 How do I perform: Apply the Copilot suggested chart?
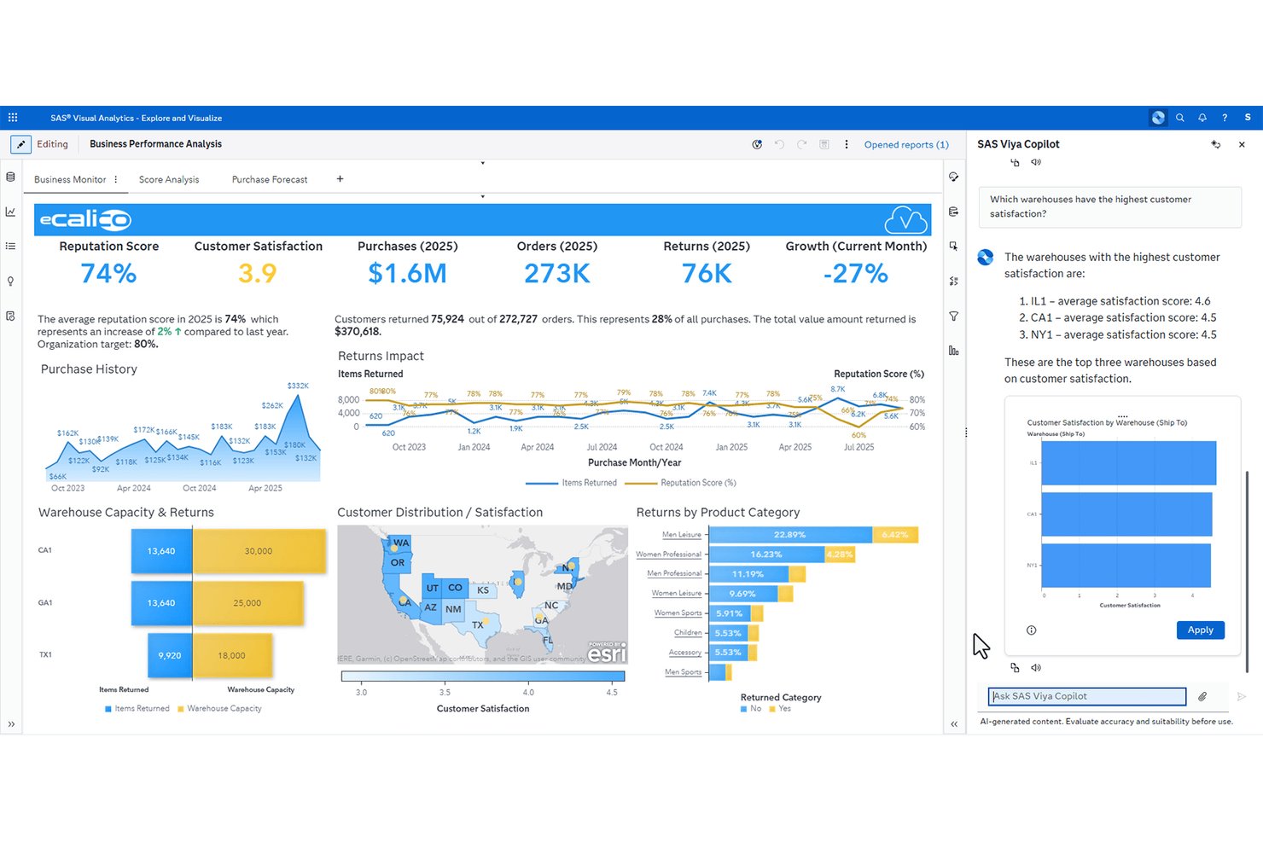click(1200, 630)
